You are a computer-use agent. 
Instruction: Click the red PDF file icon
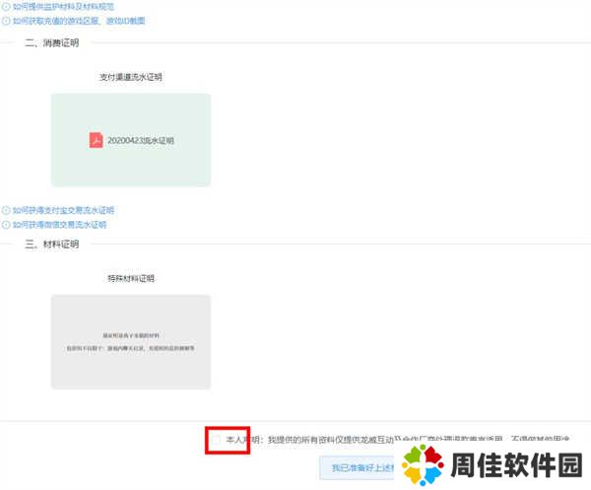[x=97, y=140]
